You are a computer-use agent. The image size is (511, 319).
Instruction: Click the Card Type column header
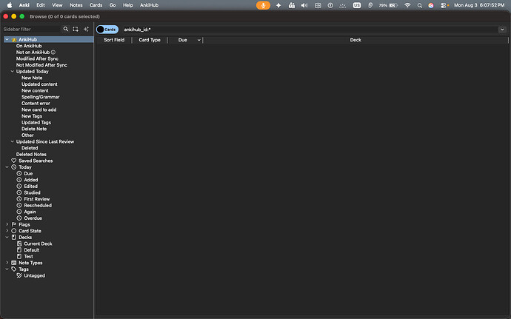[150, 40]
